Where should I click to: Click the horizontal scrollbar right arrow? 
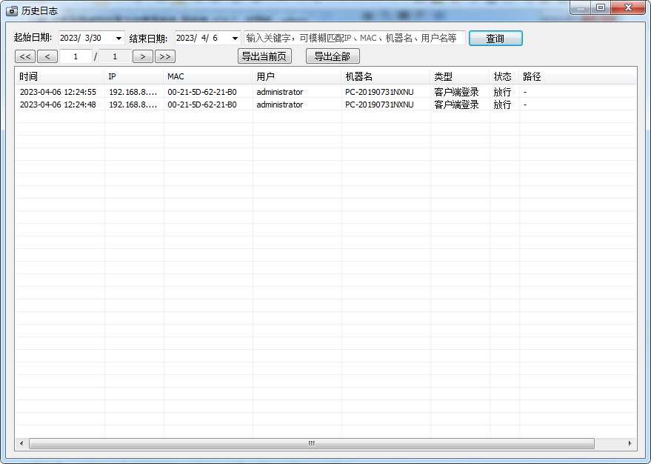630,443
